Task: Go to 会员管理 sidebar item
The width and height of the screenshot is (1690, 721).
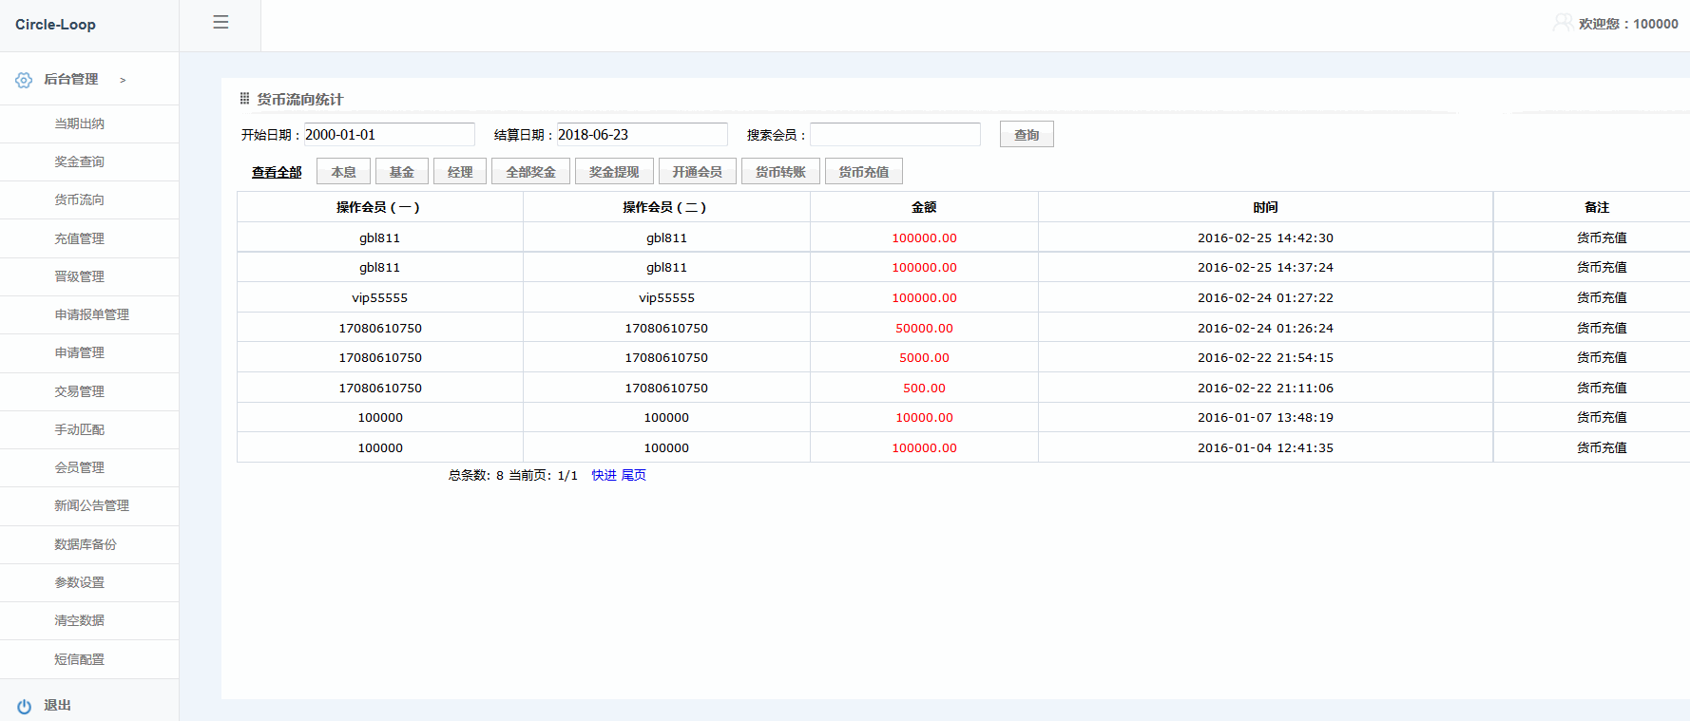Action: [x=79, y=467]
